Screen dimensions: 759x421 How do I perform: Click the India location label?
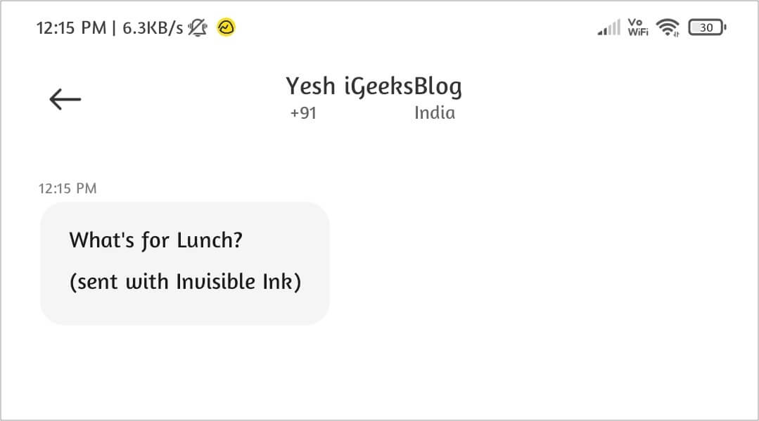pos(434,113)
